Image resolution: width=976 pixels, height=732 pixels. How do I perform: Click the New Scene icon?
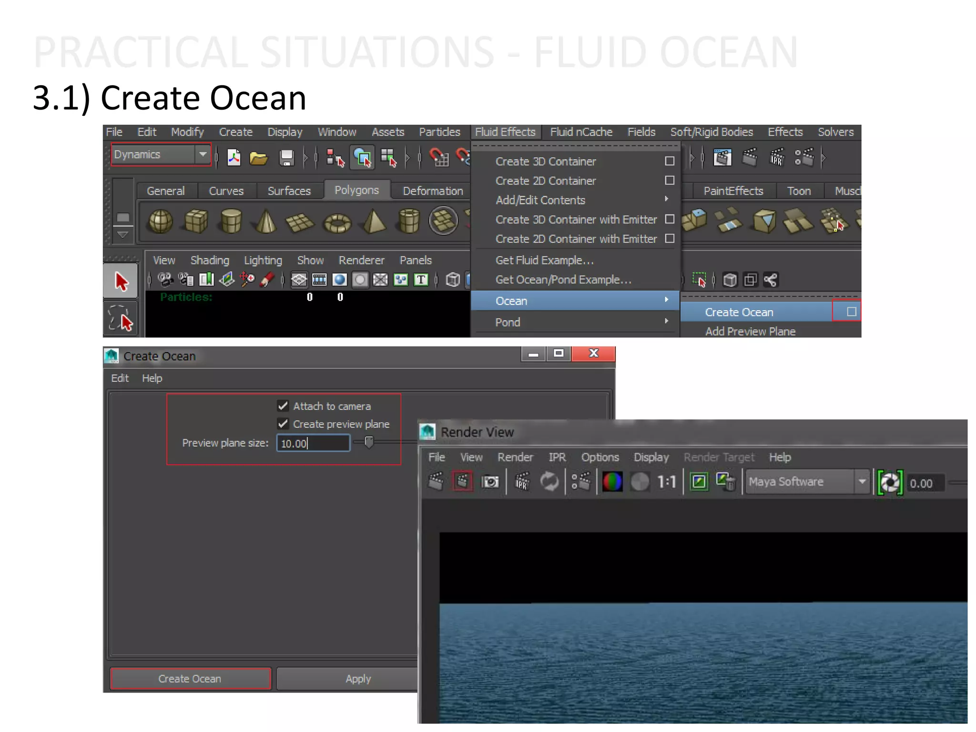point(234,157)
